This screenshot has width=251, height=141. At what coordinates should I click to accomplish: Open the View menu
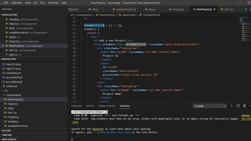pos(28,3)
